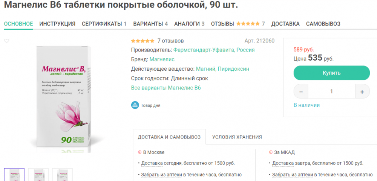Click the five-star rating above reviews
The width and height of the screenshot is (377, 181).
pyautogui.click(x=143, y=41)
